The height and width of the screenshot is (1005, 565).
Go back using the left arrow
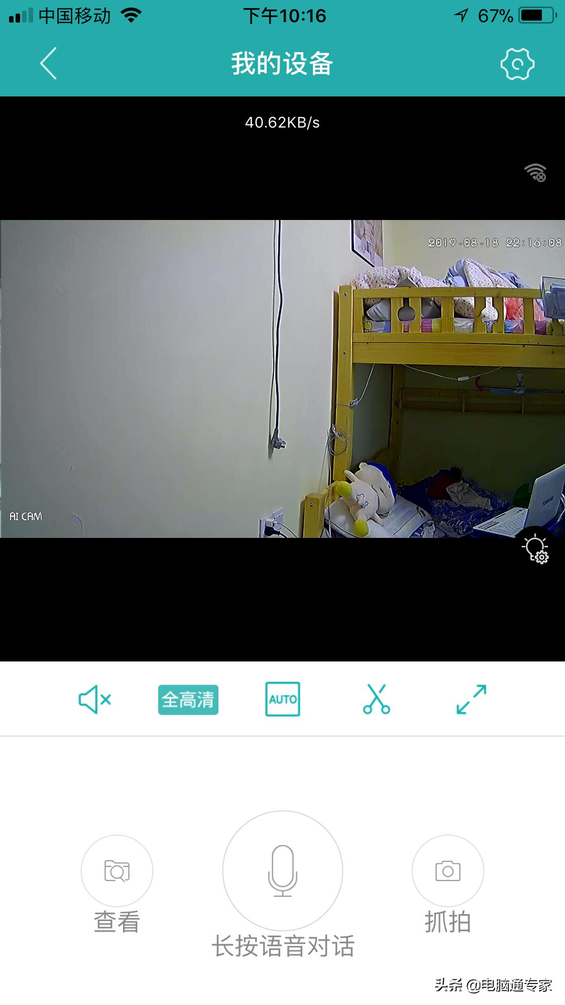(48, 63)
